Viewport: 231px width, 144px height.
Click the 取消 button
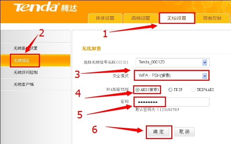pos(184,132)
